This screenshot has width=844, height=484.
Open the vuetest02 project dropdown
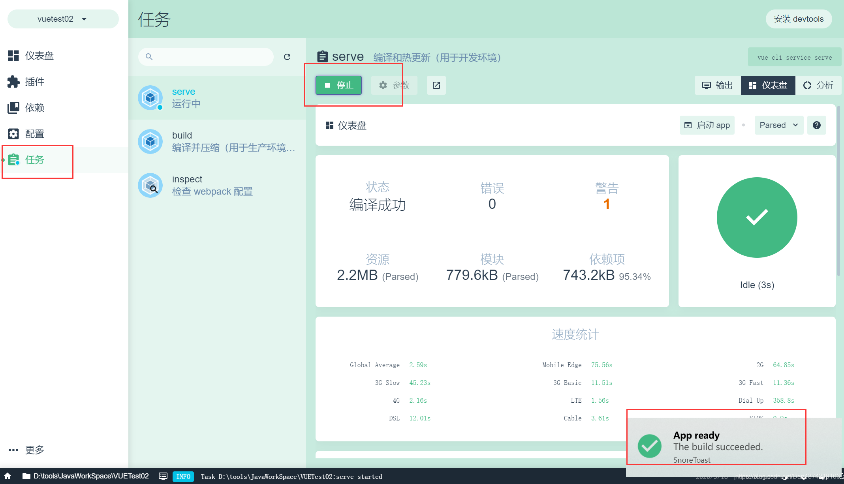tap(63, 19)
